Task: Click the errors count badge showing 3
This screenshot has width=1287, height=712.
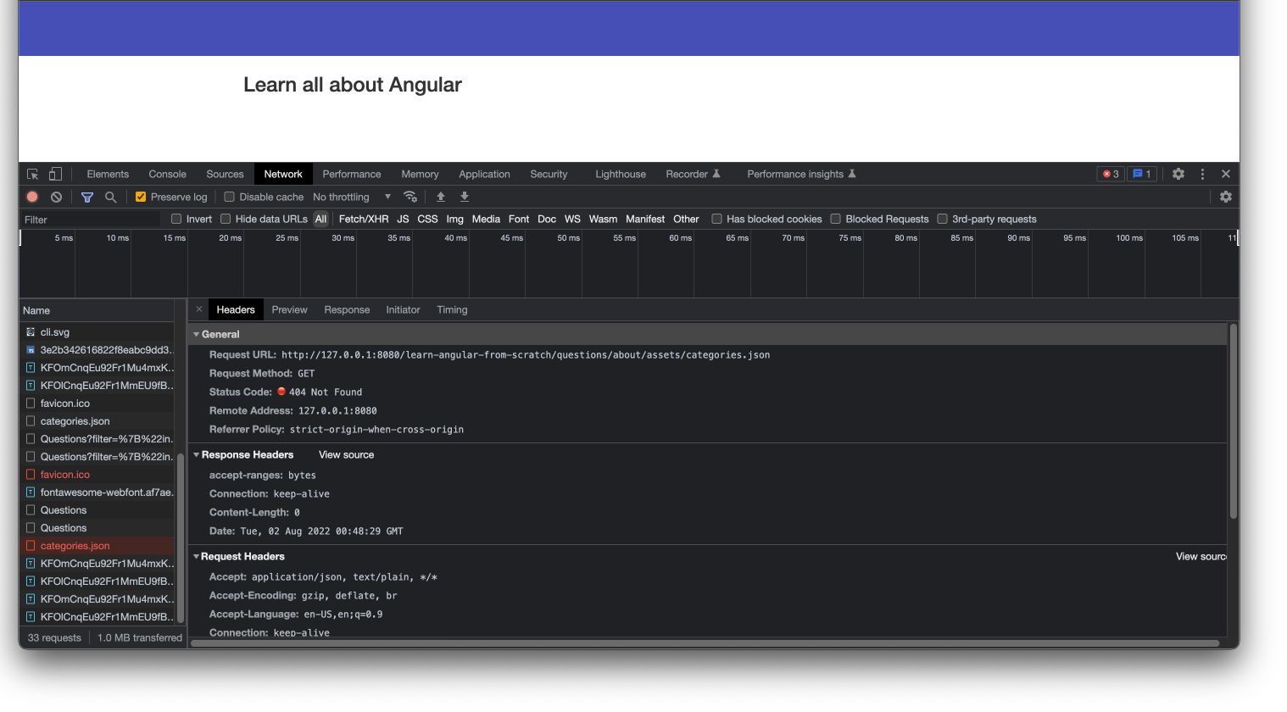Action: click(x=1111, y=174)
